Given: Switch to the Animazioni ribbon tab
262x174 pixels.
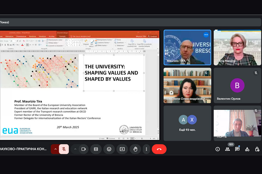Looking at the screenshot, I should pos(9,37).
